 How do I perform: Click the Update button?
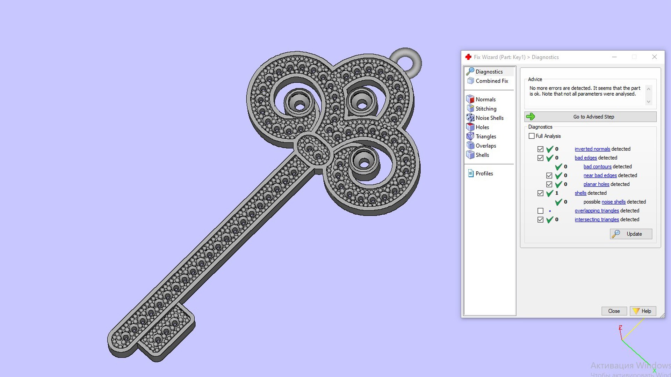(x=631, y=234)
